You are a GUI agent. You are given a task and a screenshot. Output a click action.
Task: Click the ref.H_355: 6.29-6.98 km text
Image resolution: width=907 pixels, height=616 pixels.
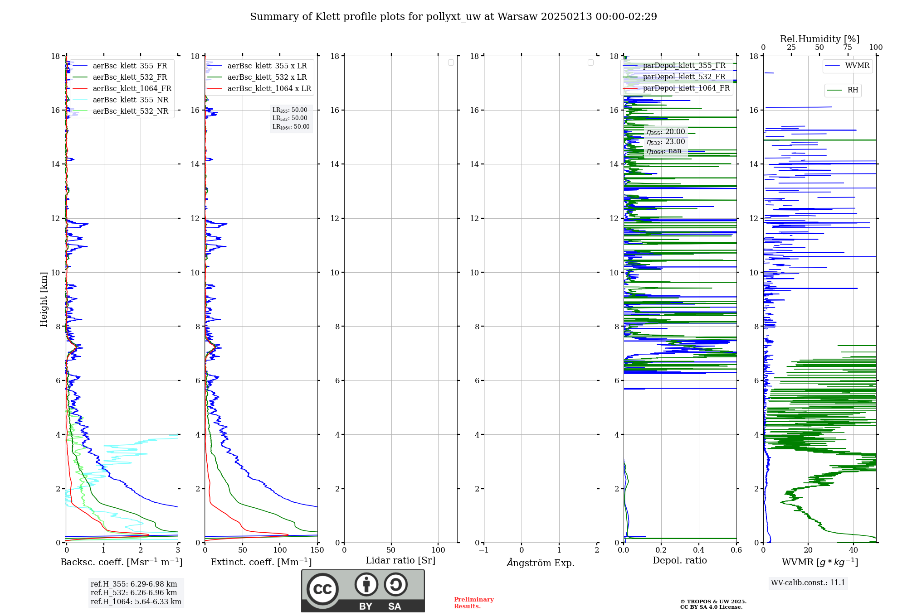134,584
